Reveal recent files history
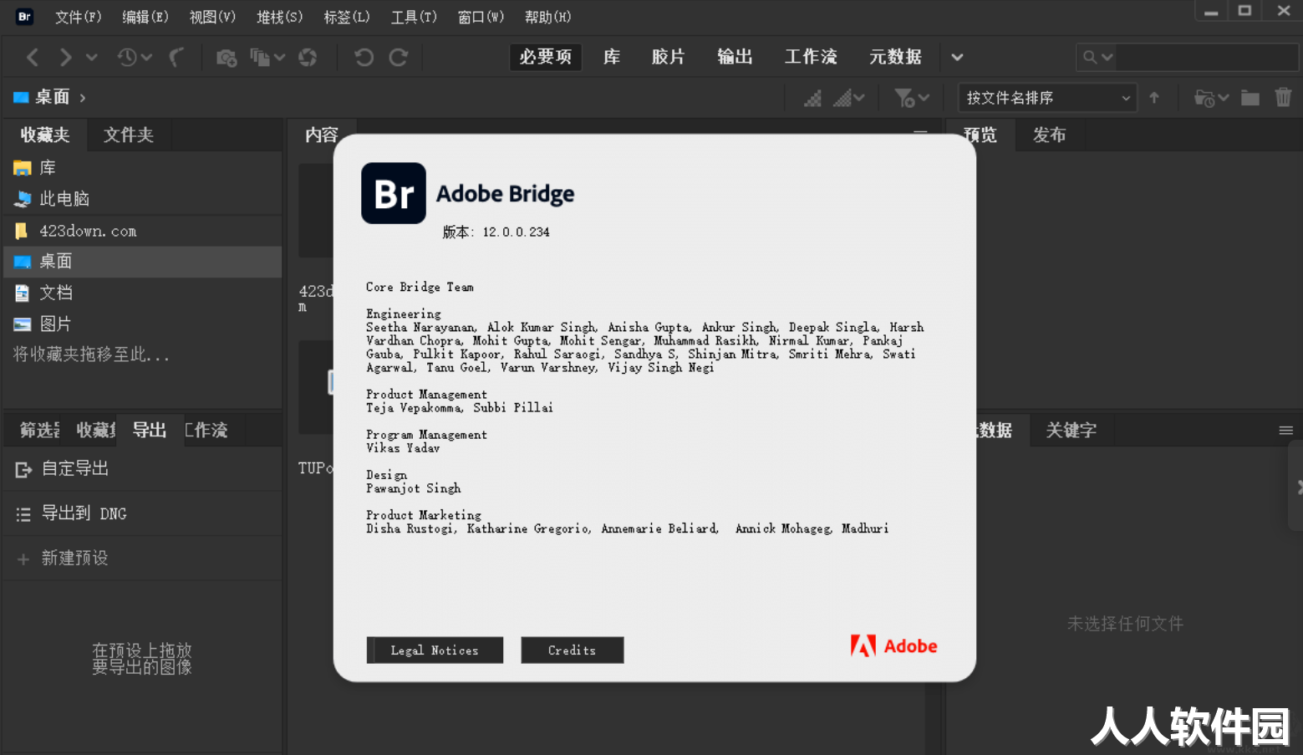Viewport: 1303px width, 755px height. click(x=135, y=57)
